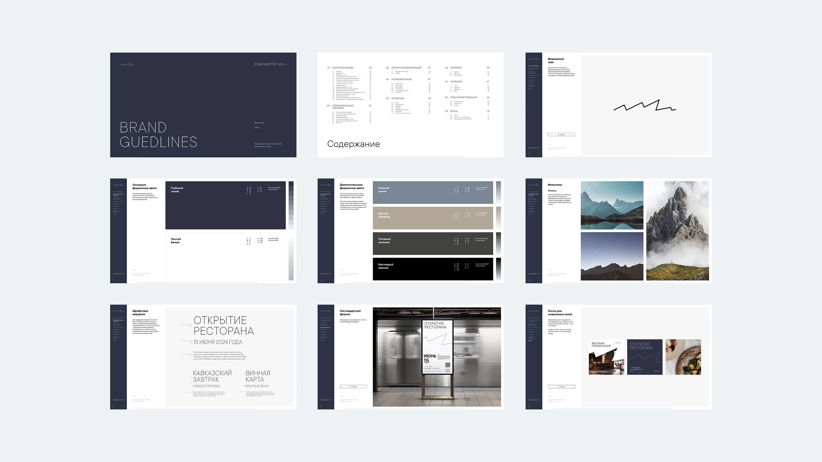Click the download icon in Фирменный знак button
This screenshot has height=462, width=822.
tap(558, 135)
